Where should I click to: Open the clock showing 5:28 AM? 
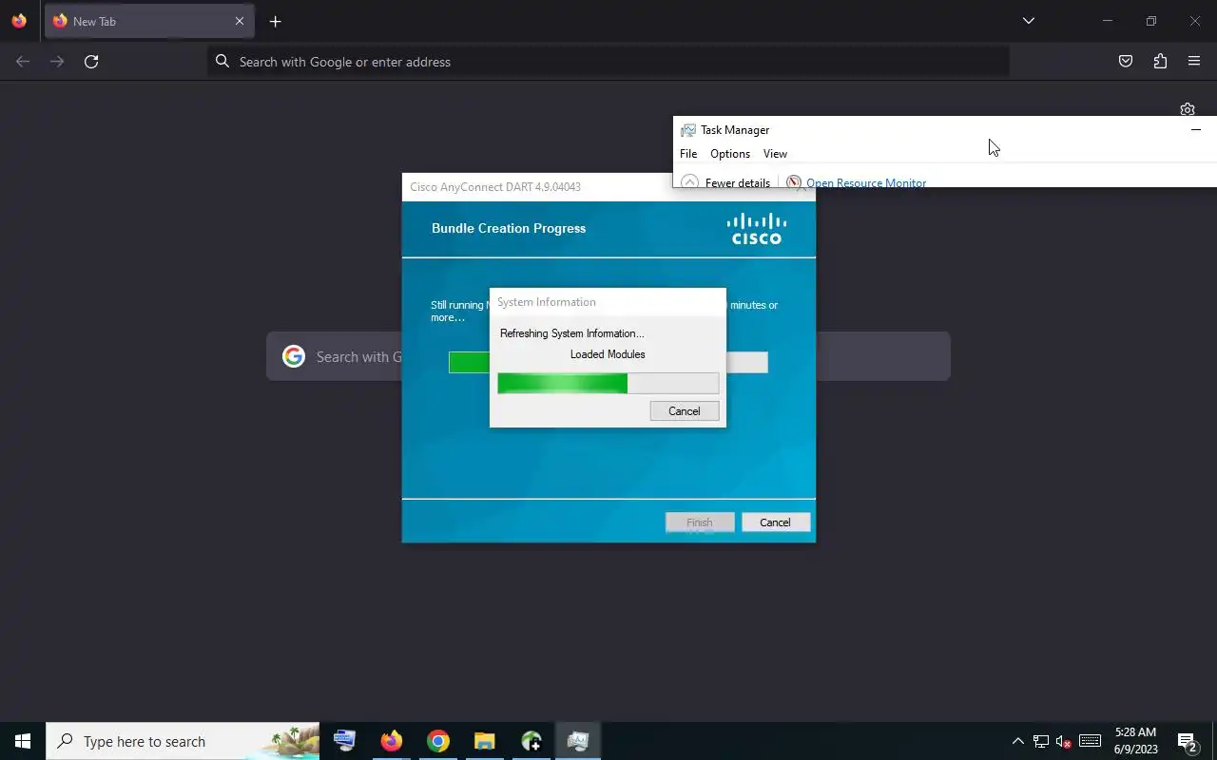pyautogui.click(x=1136, y=741)
